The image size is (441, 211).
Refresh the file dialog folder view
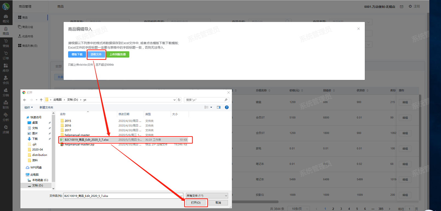coord(179,100)
